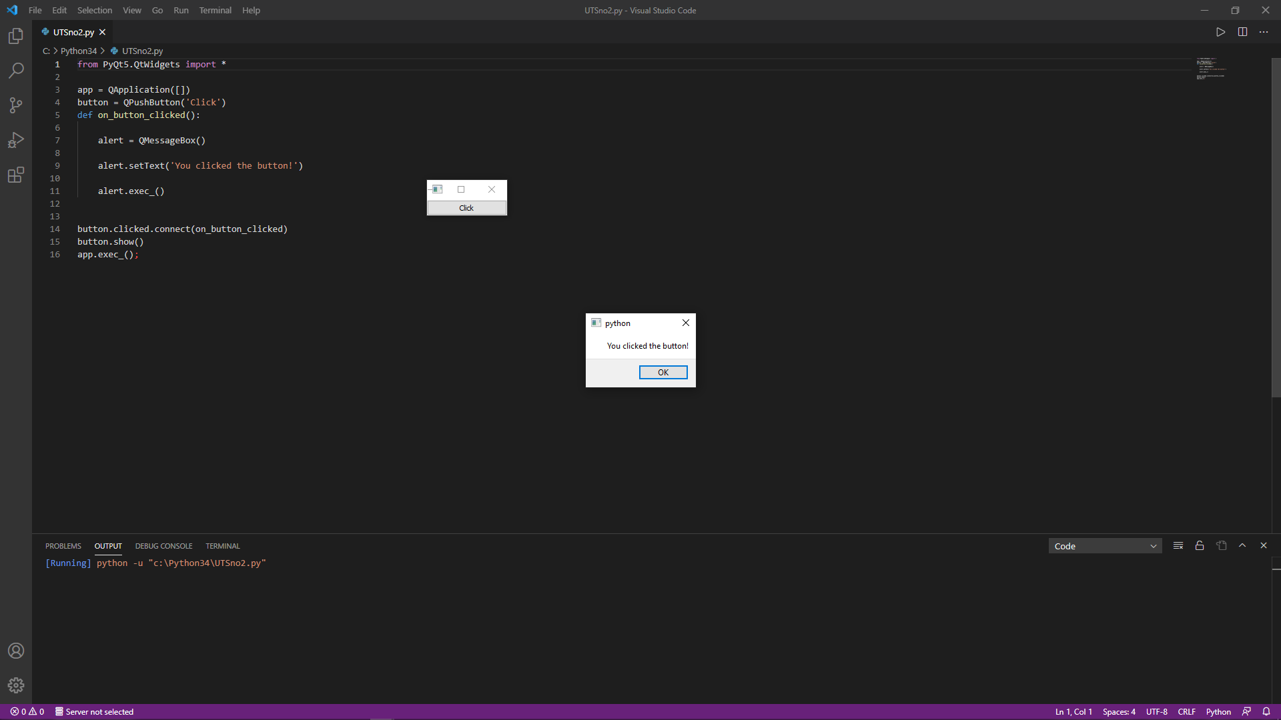Click the Python language indicator
1281x720 pixels.
[1219, 711]
